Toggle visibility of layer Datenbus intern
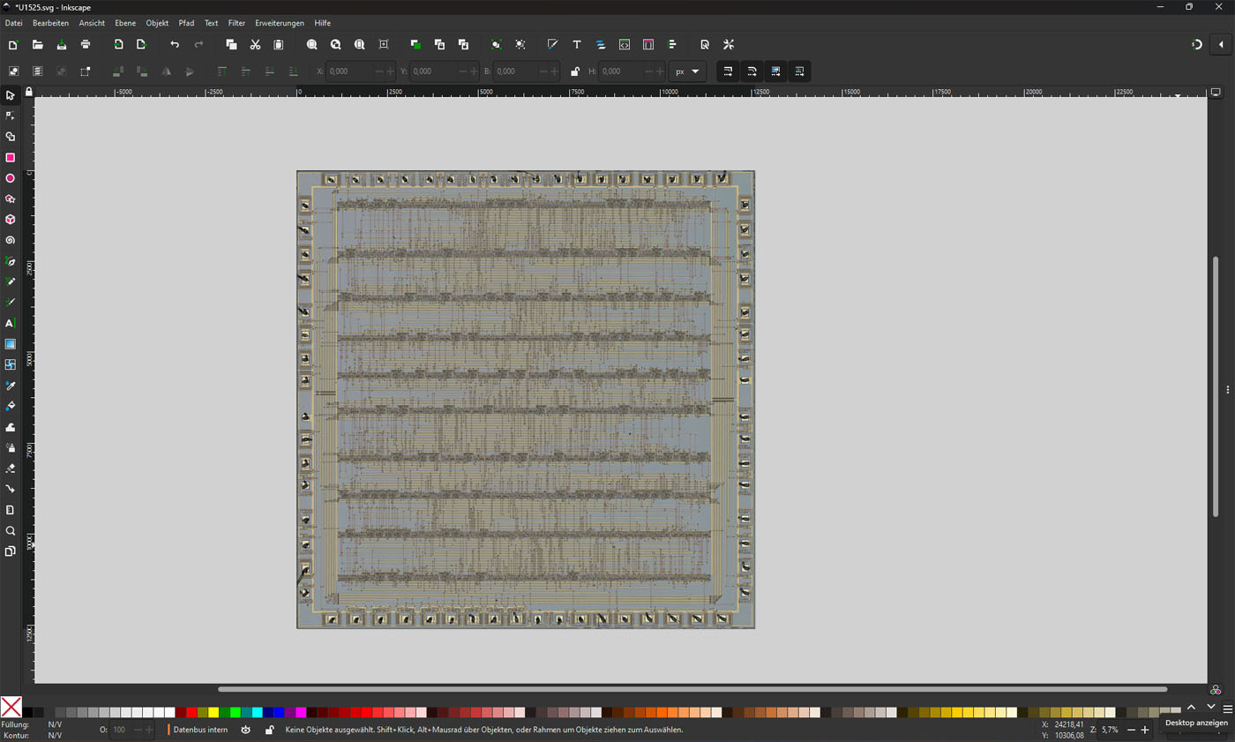The height and width of the screenshot is (742, 1235). (246, 730)
